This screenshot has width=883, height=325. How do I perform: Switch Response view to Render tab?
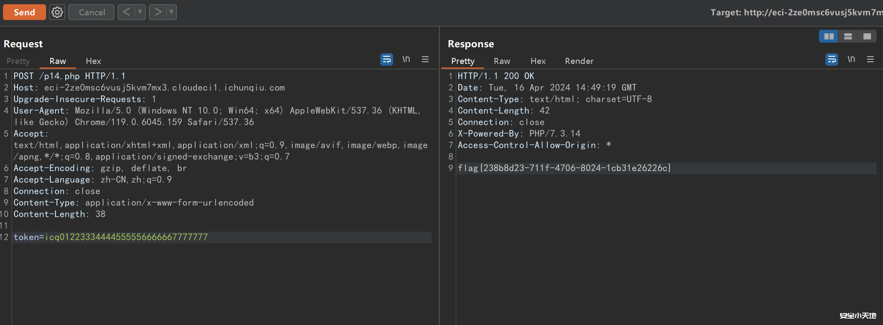(x=579, y=61)
